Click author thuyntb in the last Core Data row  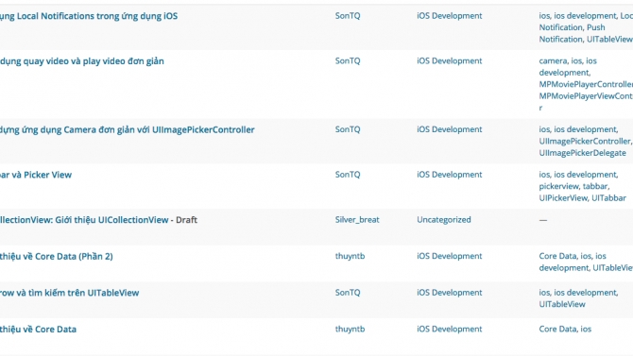pyautogui.click(x=350, y=330)
